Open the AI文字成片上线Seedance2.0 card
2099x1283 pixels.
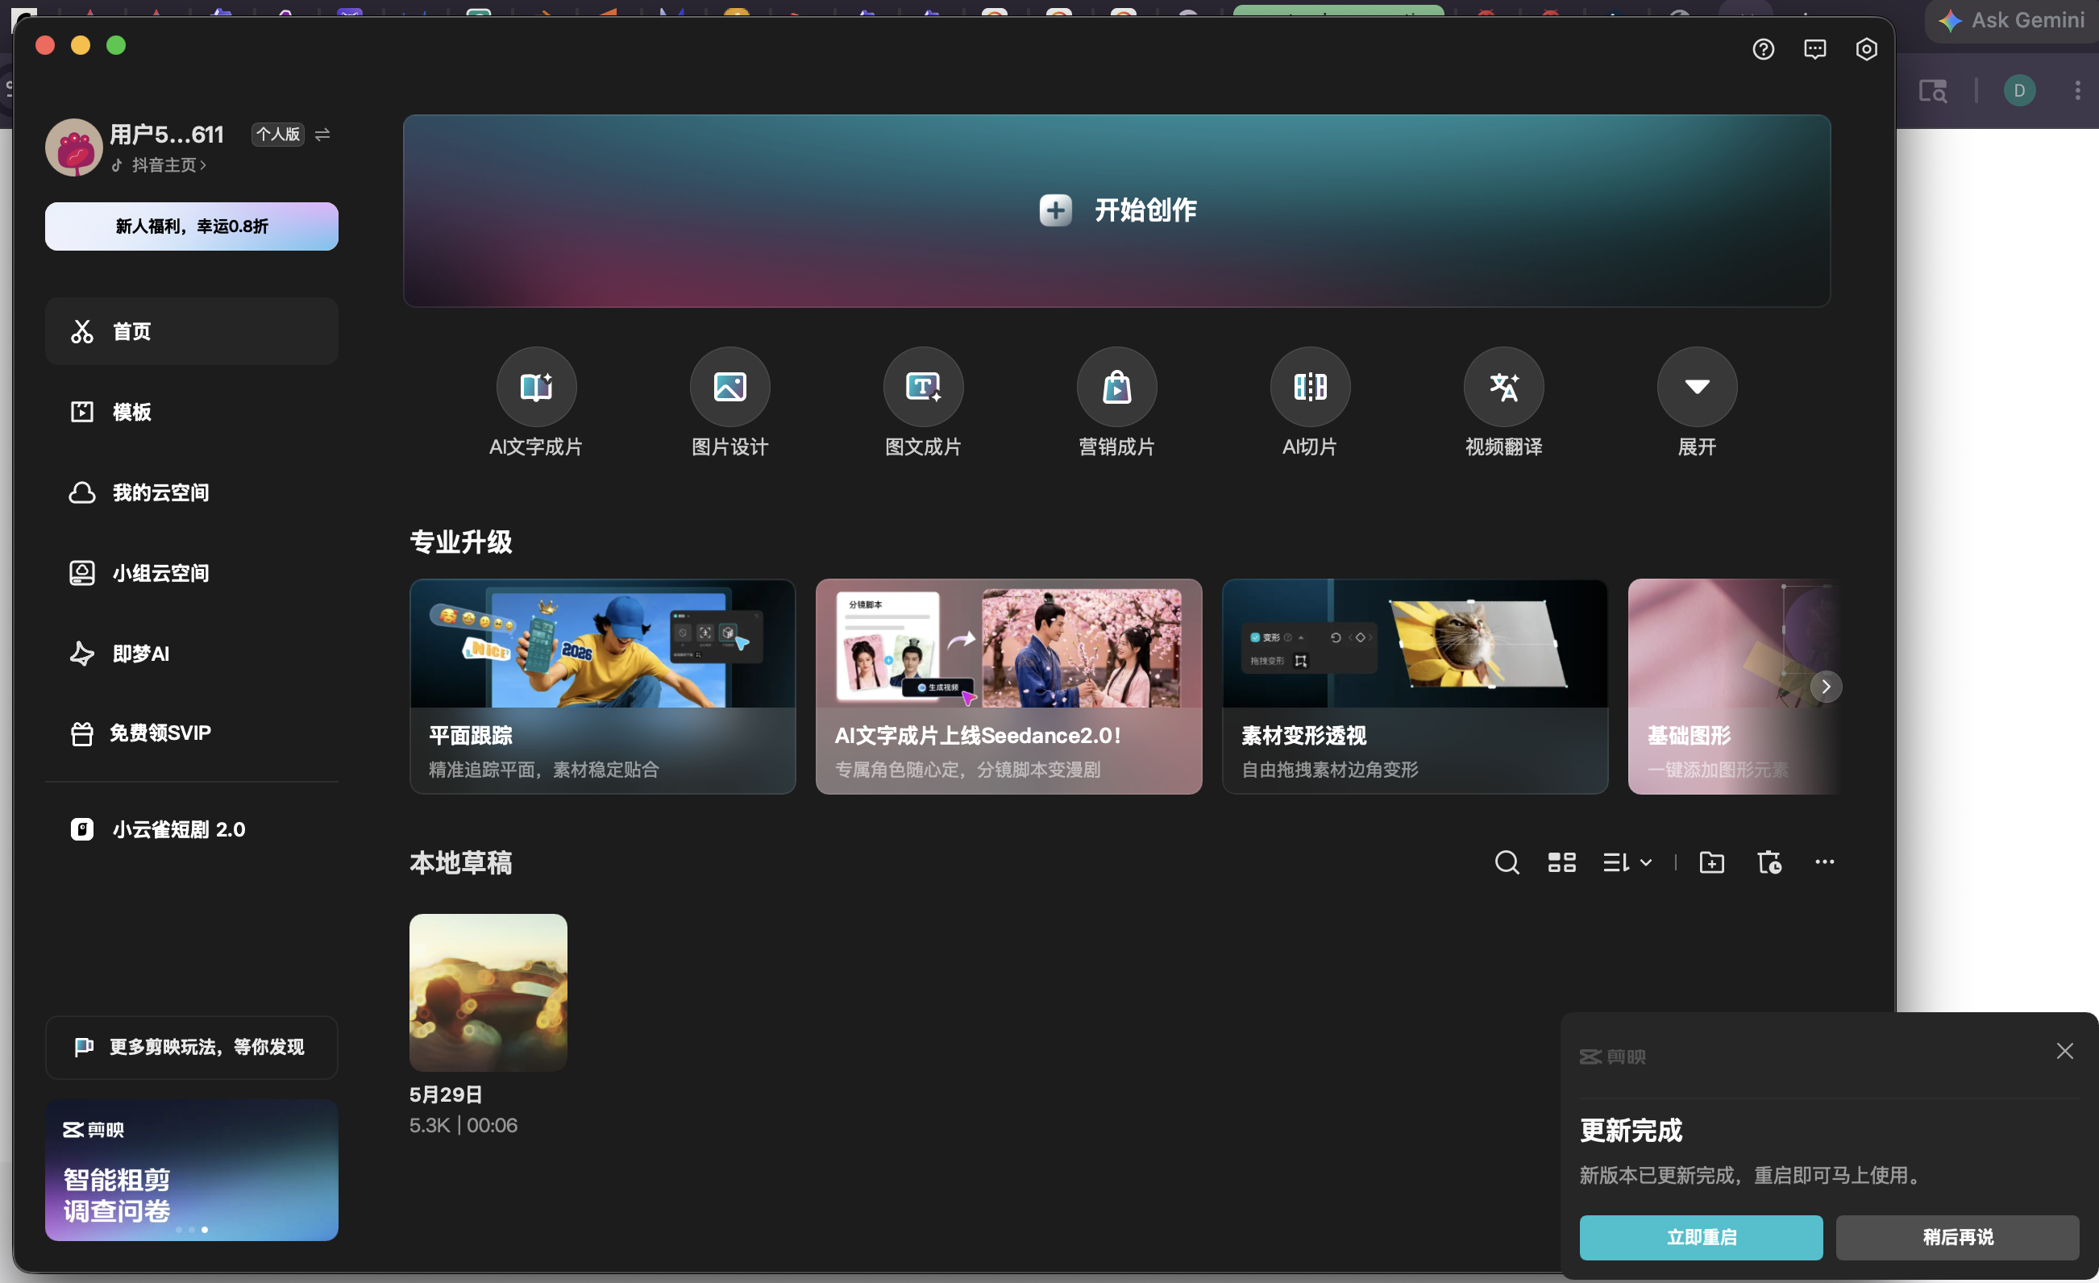[1008, 687]
